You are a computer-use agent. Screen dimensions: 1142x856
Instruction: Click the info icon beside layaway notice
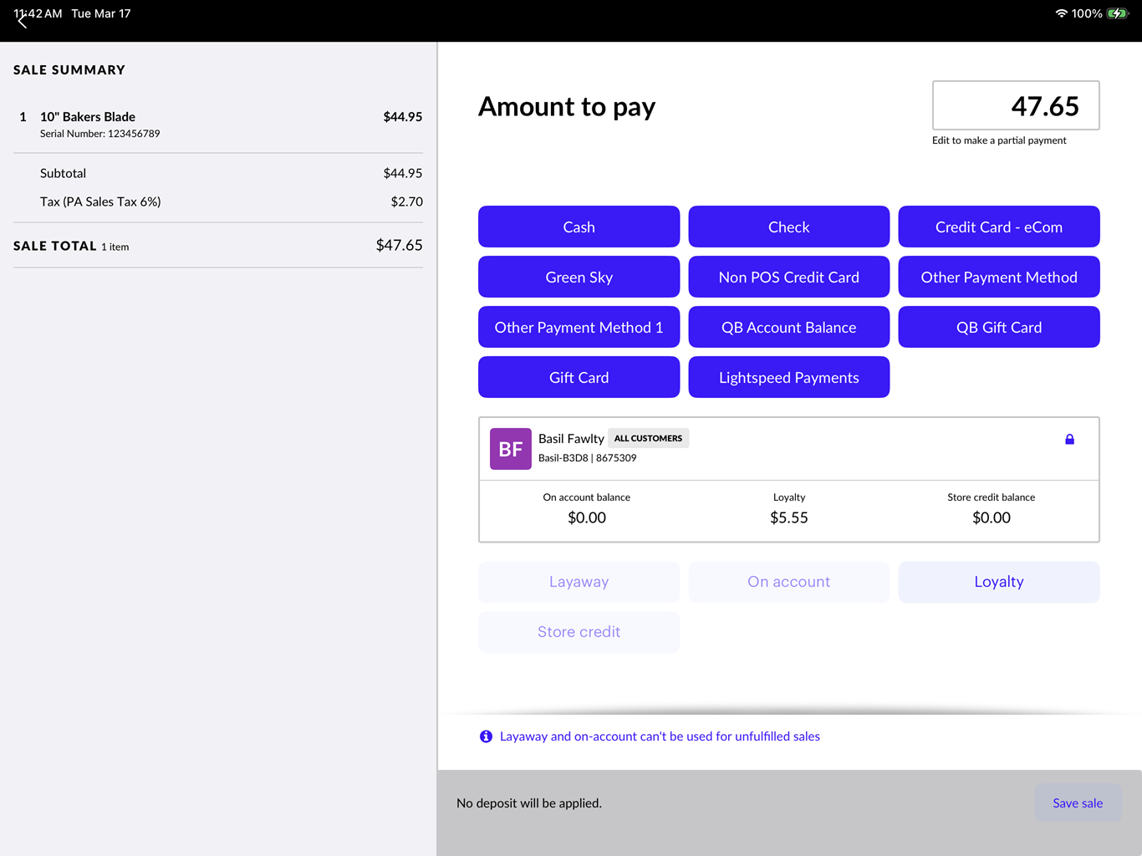pos(486,736)
